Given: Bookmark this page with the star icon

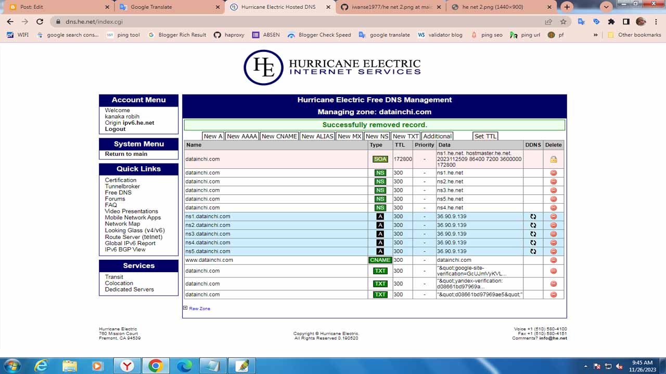Looking at the screenshot, I should coord(563,22).
